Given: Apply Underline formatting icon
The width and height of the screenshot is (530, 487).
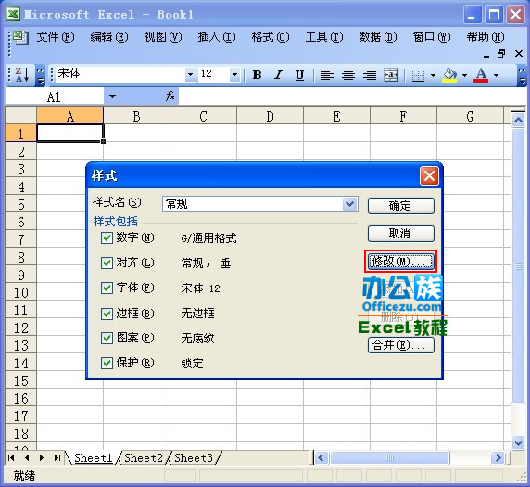Looking at the screenshot, I should [x=299, y=75].
